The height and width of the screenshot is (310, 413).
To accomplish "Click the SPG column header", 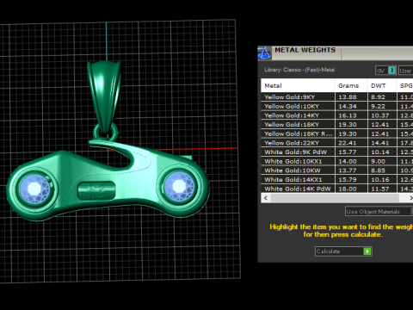I will point(405,85).
